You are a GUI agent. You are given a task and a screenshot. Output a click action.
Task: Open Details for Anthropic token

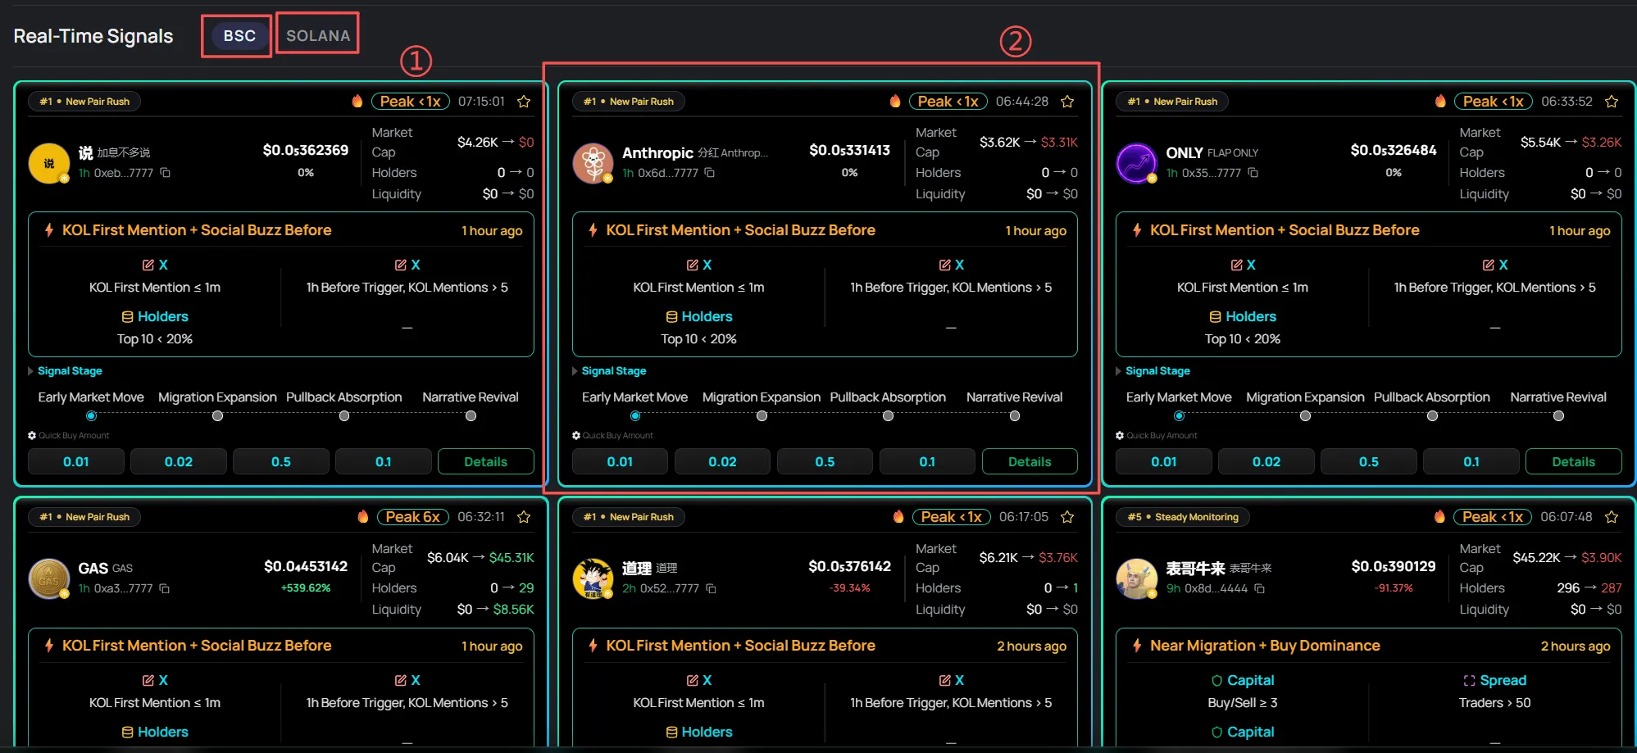pos(1030,461)
